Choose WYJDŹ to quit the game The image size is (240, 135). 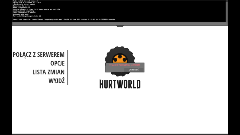pyautogui.click(x=56, y=81)
